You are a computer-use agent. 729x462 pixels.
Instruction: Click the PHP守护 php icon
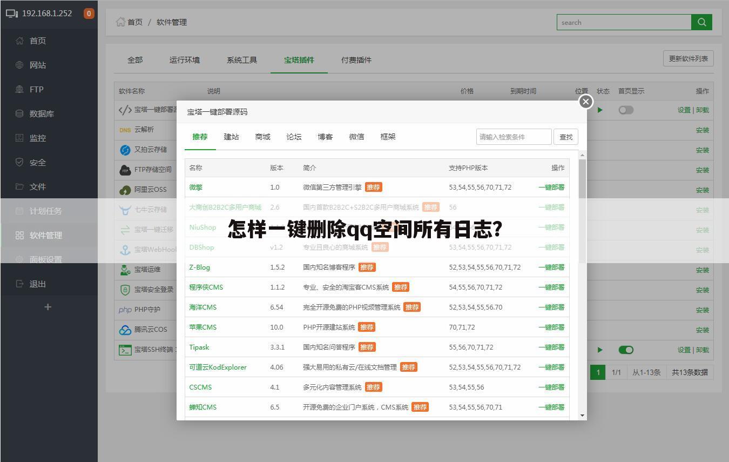click(125, 310)
